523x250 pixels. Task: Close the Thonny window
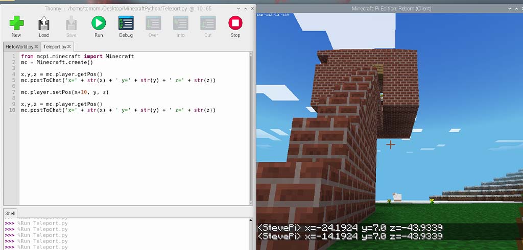(x=252, y=9)
